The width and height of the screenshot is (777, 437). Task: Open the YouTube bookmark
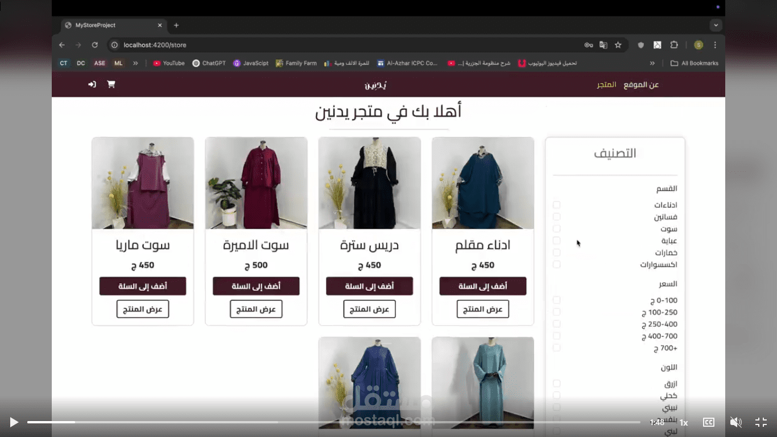(x=169, y=63)
